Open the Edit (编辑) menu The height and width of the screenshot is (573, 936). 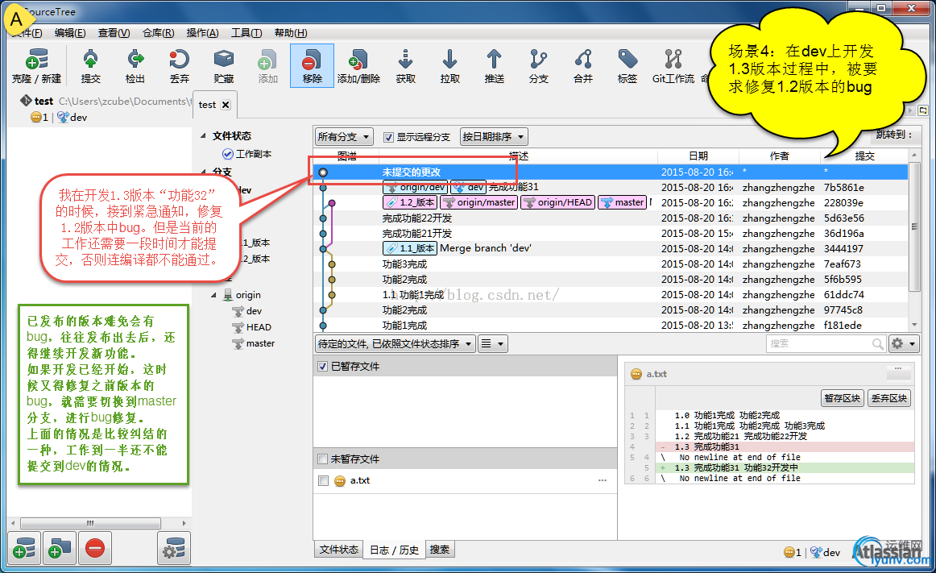click(x=70, y=33)
